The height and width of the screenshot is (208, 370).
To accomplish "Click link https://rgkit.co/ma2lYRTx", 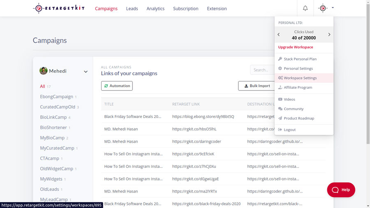I will (x=194, y=191).
